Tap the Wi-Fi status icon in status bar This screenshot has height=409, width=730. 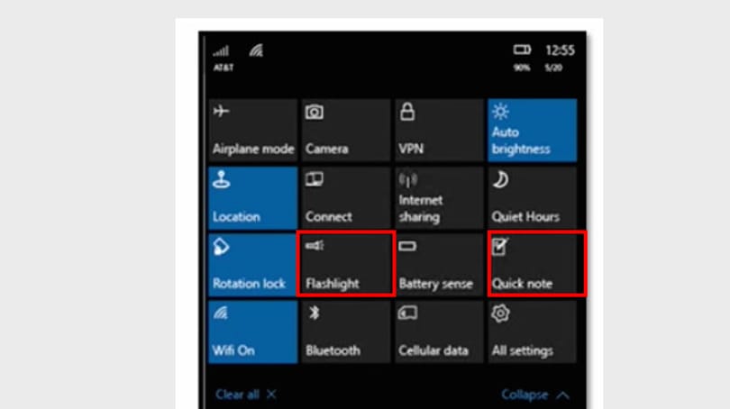(256, 50)
